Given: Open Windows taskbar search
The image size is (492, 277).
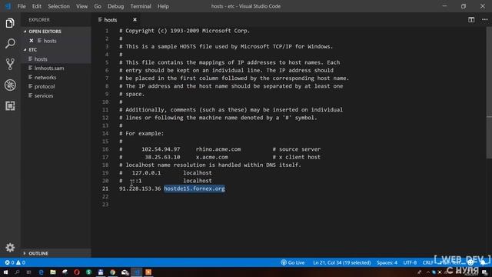Looking at the screenshot, I should point(17,272).
